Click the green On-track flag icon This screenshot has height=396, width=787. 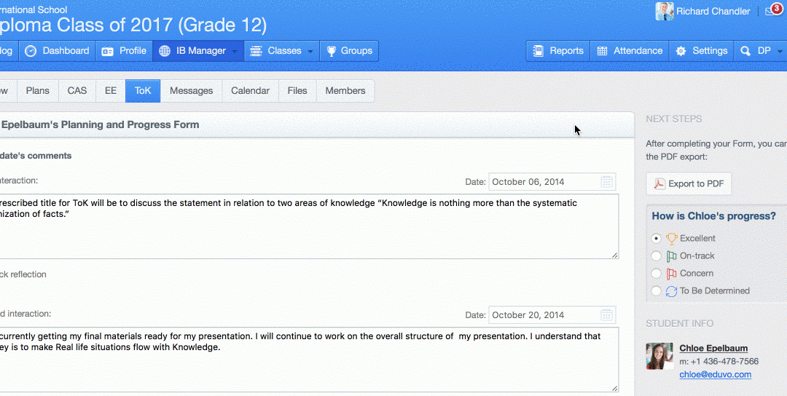pyautogui.click(x=672, y=256)
